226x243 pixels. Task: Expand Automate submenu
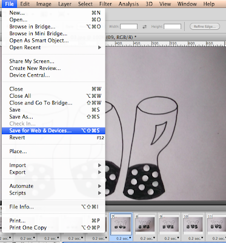[x=53, y=186]
